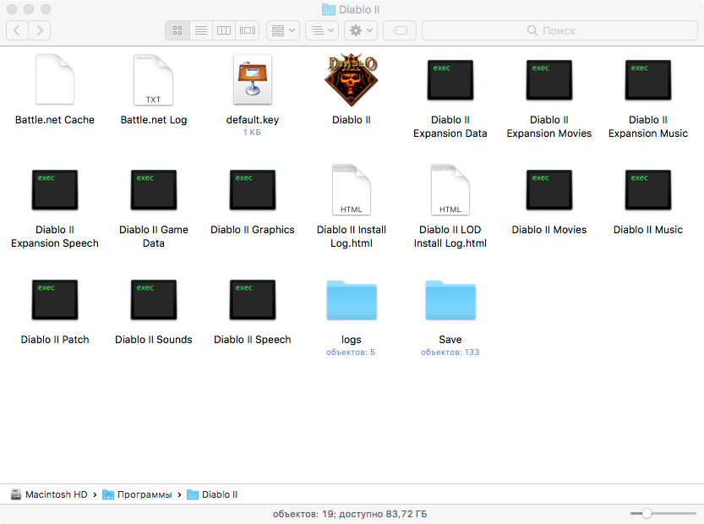Select Diablo II Graphics exec icon

click(253, 190)
